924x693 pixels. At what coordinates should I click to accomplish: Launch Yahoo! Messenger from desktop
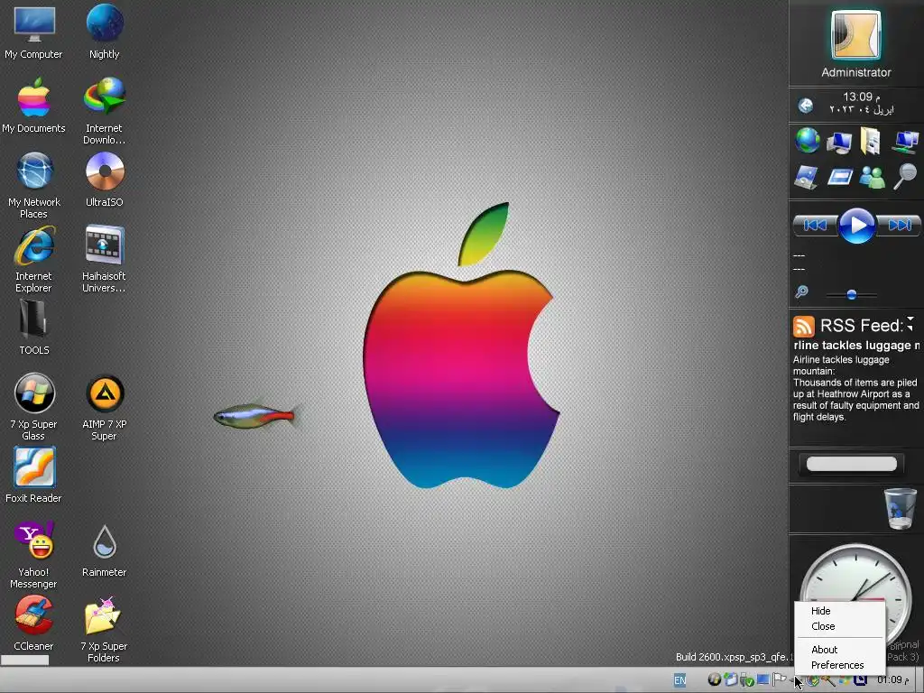pos(33,555)
